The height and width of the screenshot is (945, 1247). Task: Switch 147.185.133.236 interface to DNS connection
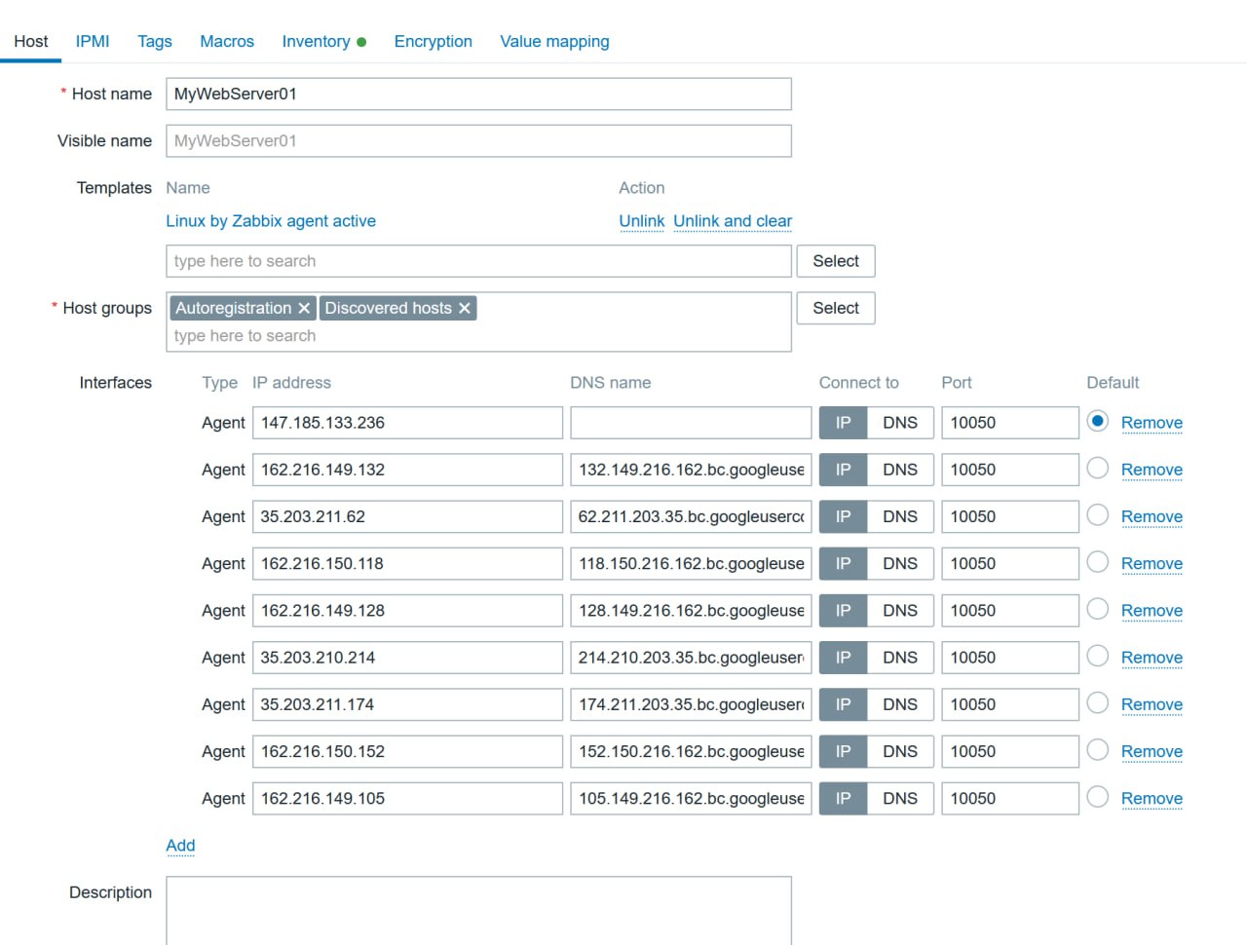tap(899, 423)
